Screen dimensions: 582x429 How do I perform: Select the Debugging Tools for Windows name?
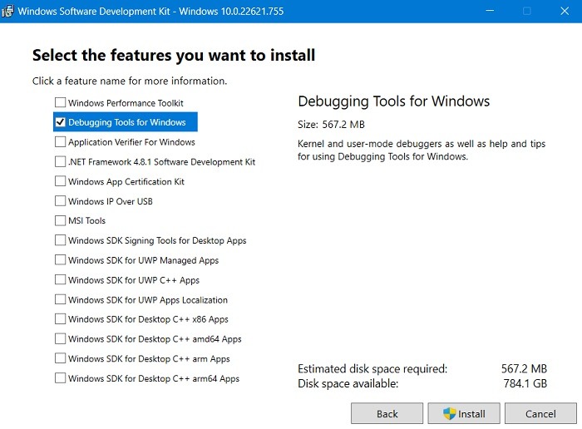point(127,122)
